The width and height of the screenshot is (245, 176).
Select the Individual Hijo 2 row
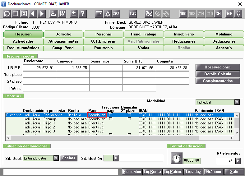tap(120, 127)
